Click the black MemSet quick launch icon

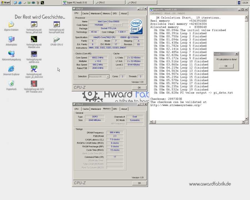click(42, 2)
